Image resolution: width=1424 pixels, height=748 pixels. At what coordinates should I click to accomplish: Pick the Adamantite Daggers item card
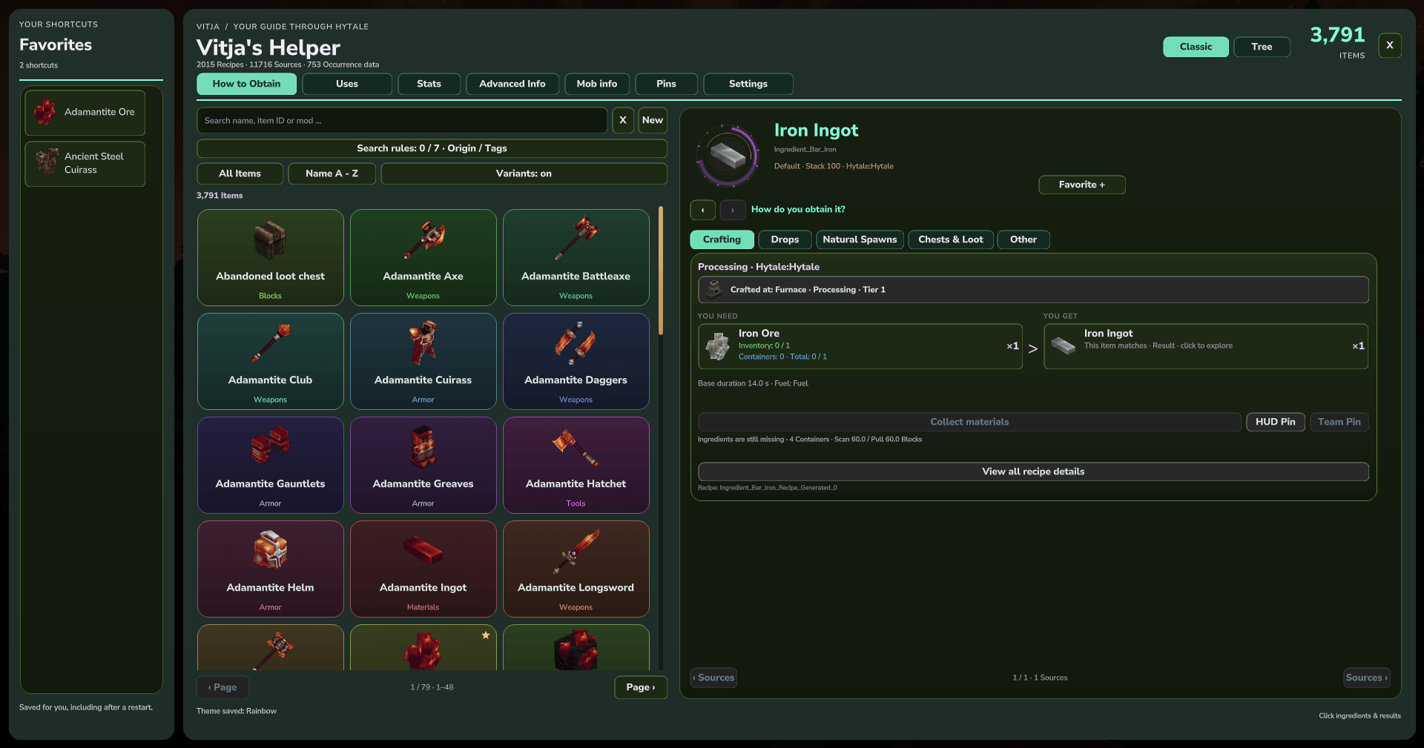[x=576, y=361]
